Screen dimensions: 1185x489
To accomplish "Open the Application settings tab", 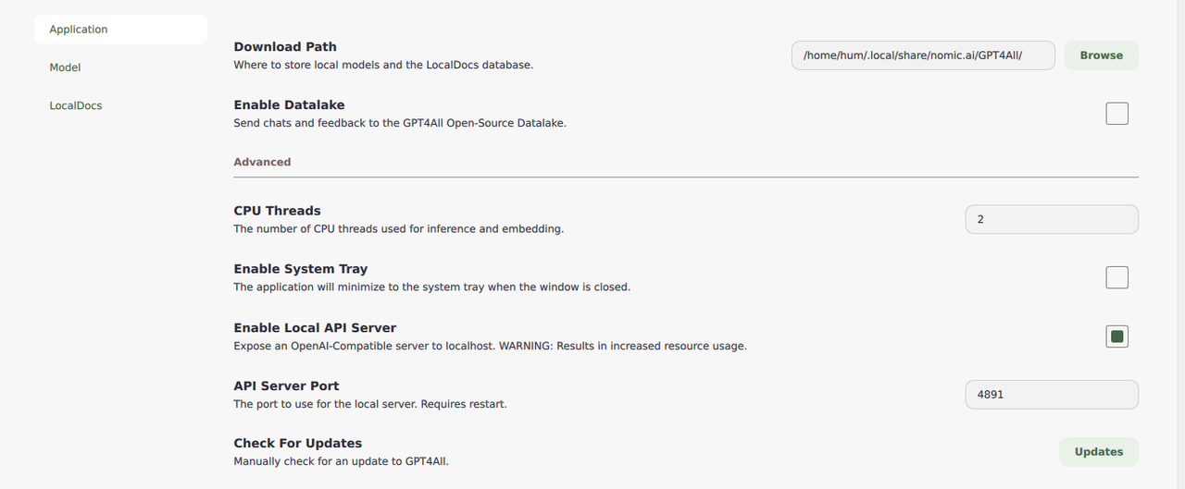I will (x=120, y=30).
